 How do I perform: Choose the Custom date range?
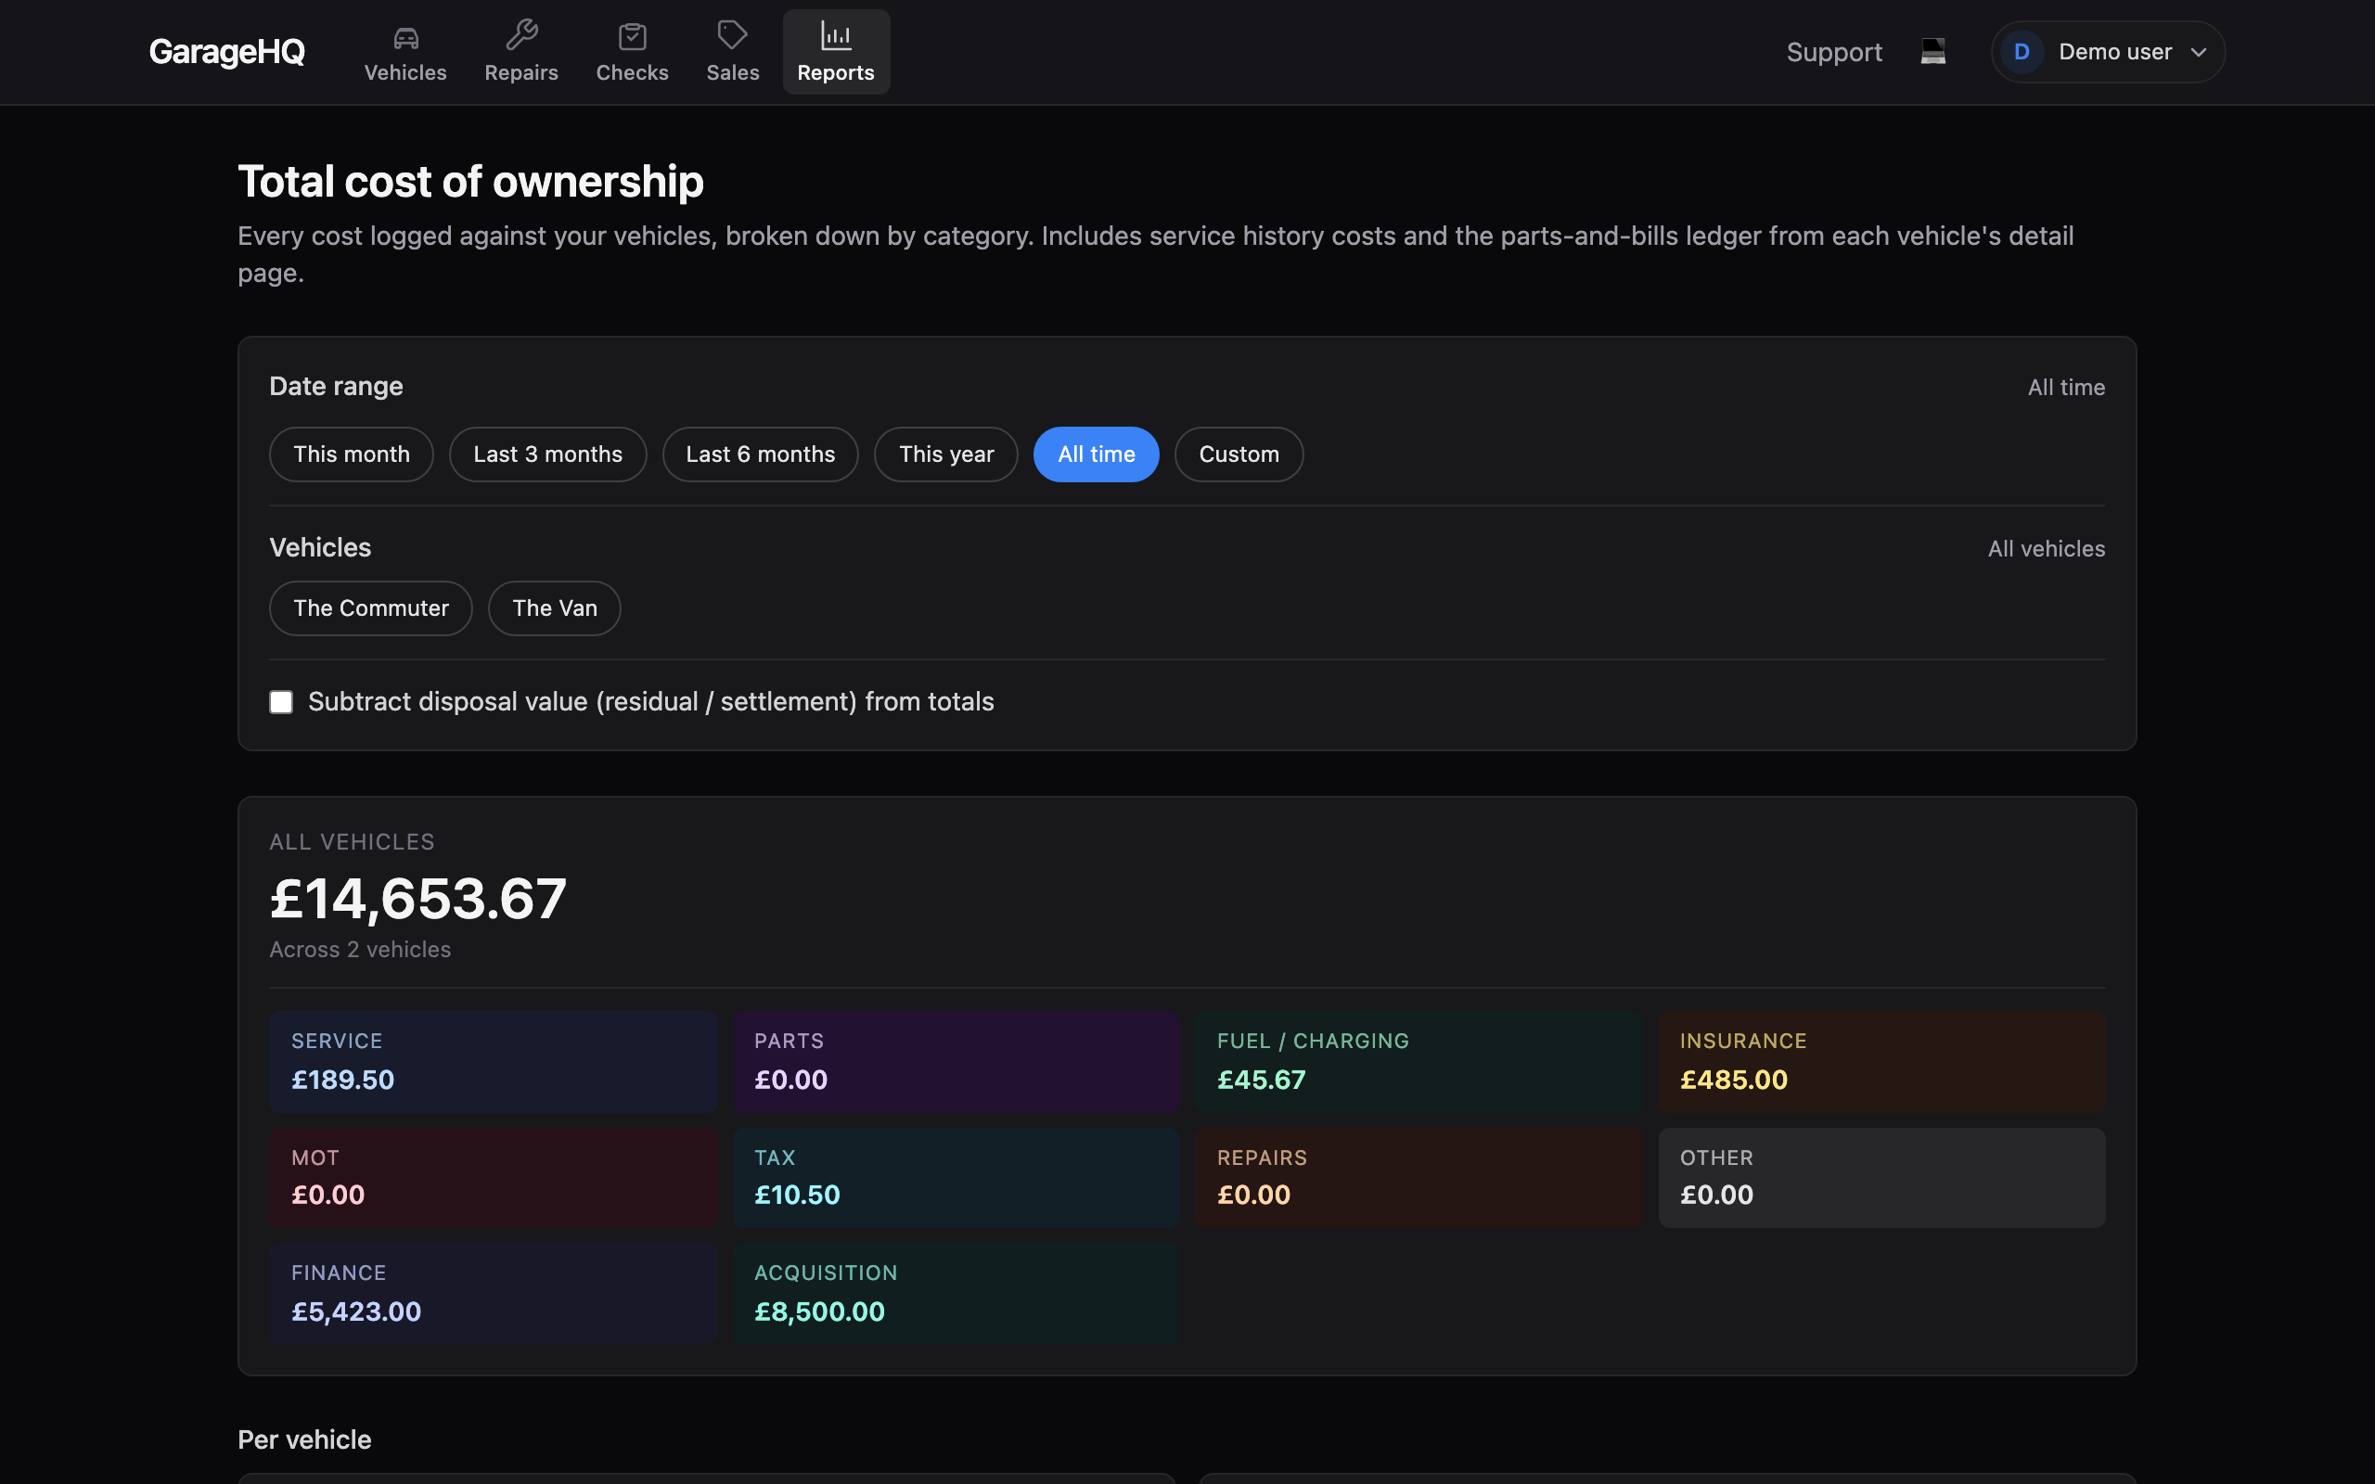1239,454
